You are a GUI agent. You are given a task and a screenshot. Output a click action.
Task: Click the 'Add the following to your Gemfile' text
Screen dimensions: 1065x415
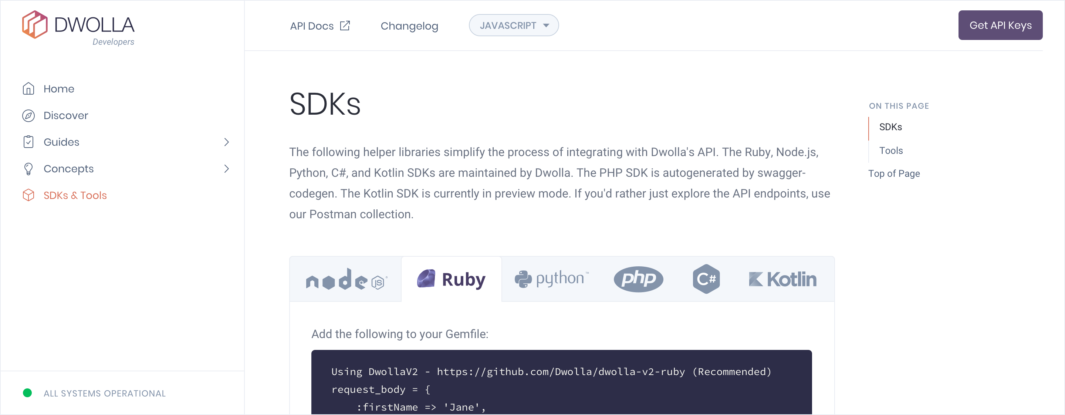(x=399, y=334)
